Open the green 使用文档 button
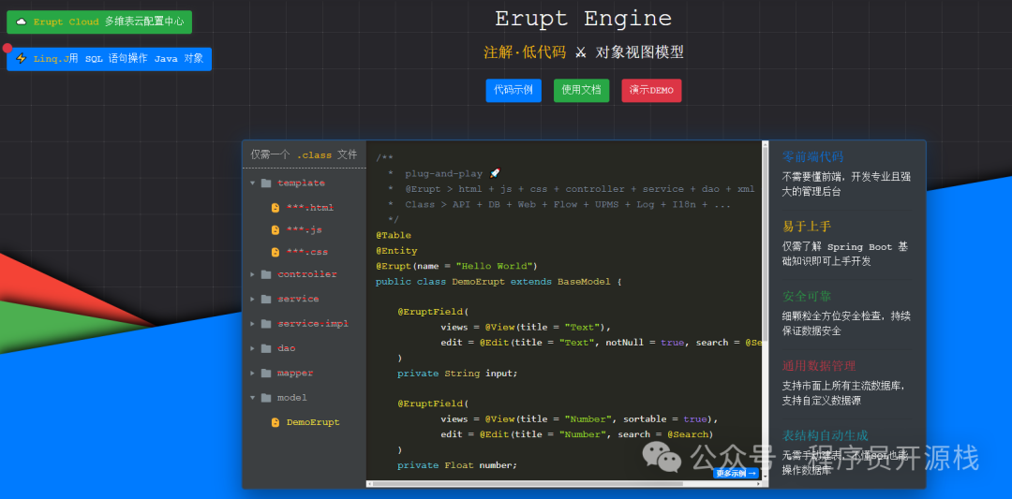Image resolution: width=1012 pixels, height=499 pixels. pyautogui.click(x=581, y=91)
